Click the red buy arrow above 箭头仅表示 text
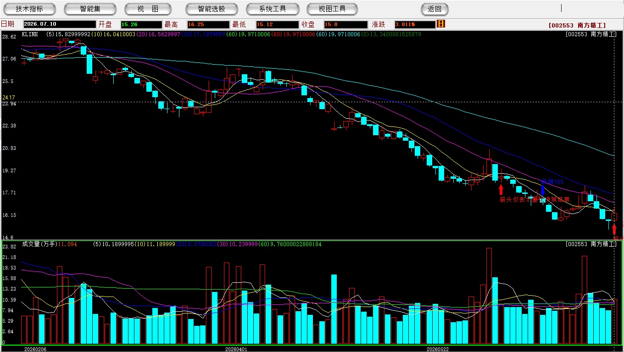The height and width of the screenshot is (352, 624). tap(501, 189)
